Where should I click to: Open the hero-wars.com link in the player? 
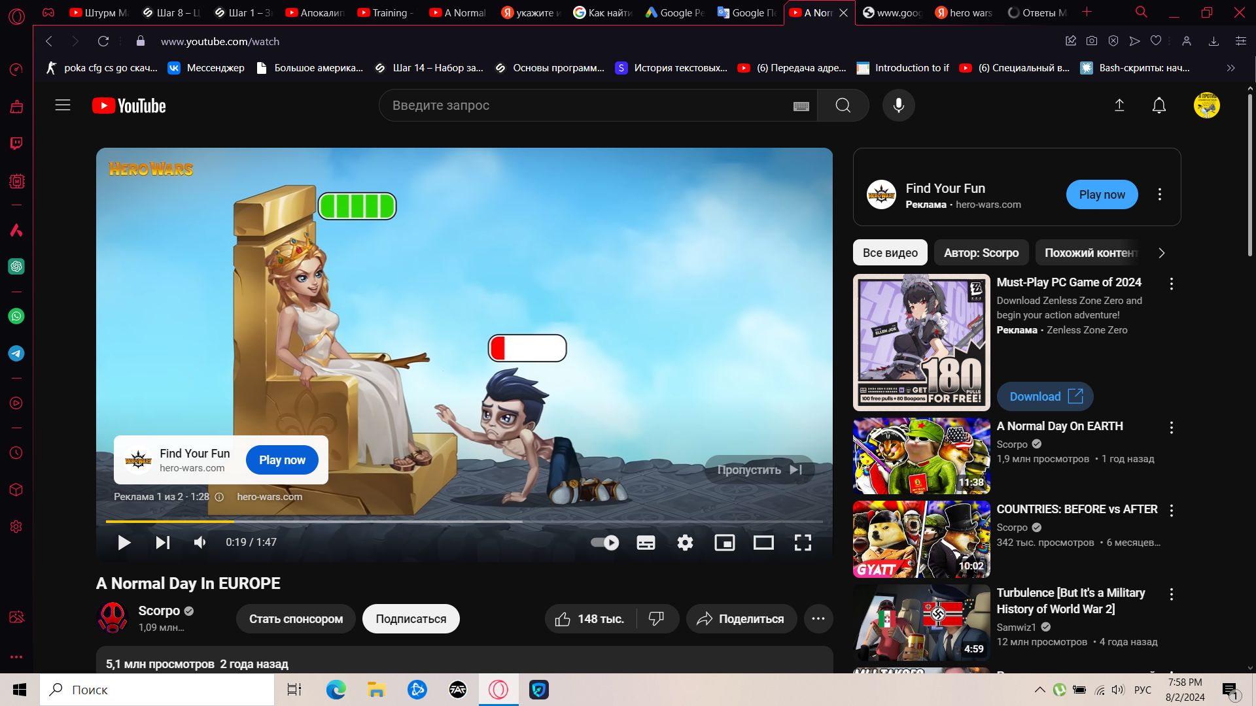pyautogui.click(x=270, y=497)
